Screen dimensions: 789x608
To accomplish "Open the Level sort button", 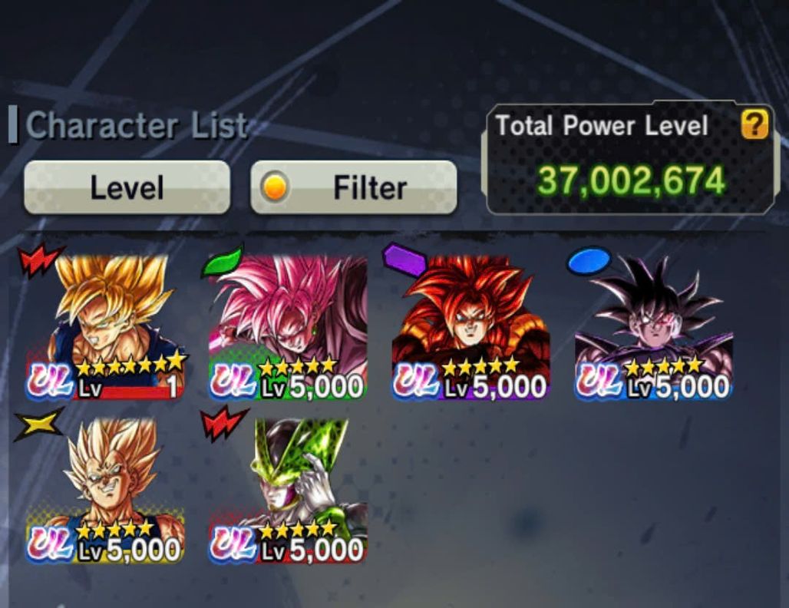I will pyautogui.click(x=127, y=187).
